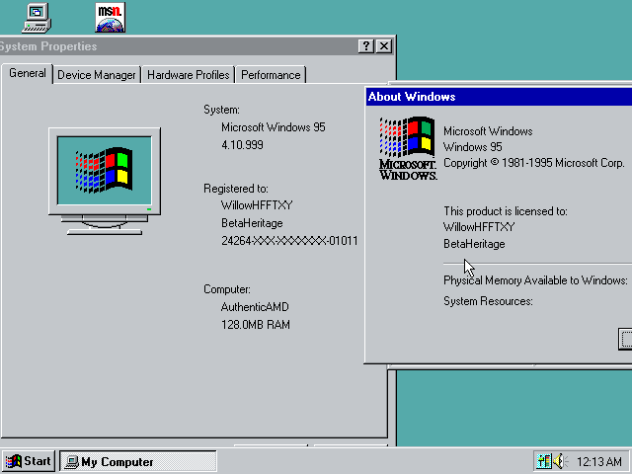Click the Start button on the taskbar
The image size is (632, 474).
click(28, 461)
